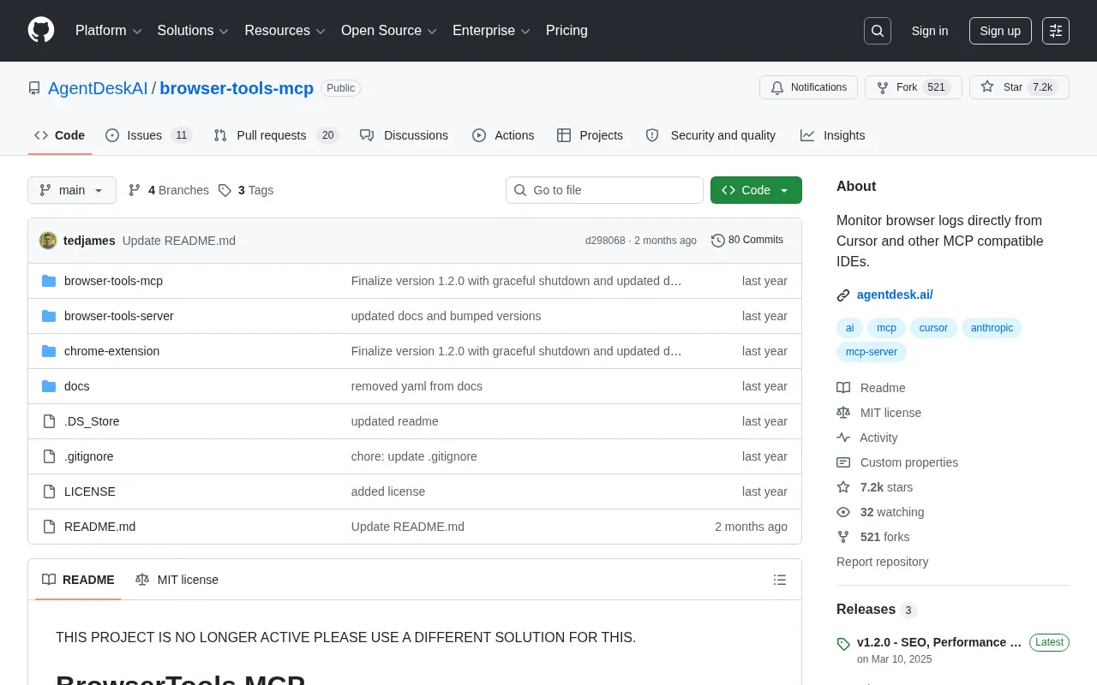This screenshot has width=1097, height=685.
Task: Click the Go to file search field
Action: coord(604,190)
